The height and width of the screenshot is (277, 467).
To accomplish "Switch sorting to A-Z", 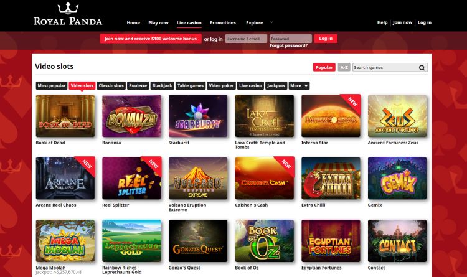I will pyautogui.click(x=344, y=67).
